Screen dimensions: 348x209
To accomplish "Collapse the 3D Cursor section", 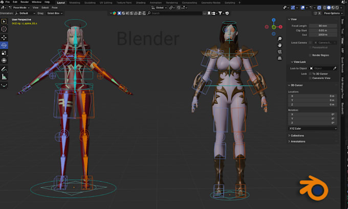I will (x=295, y=85).
